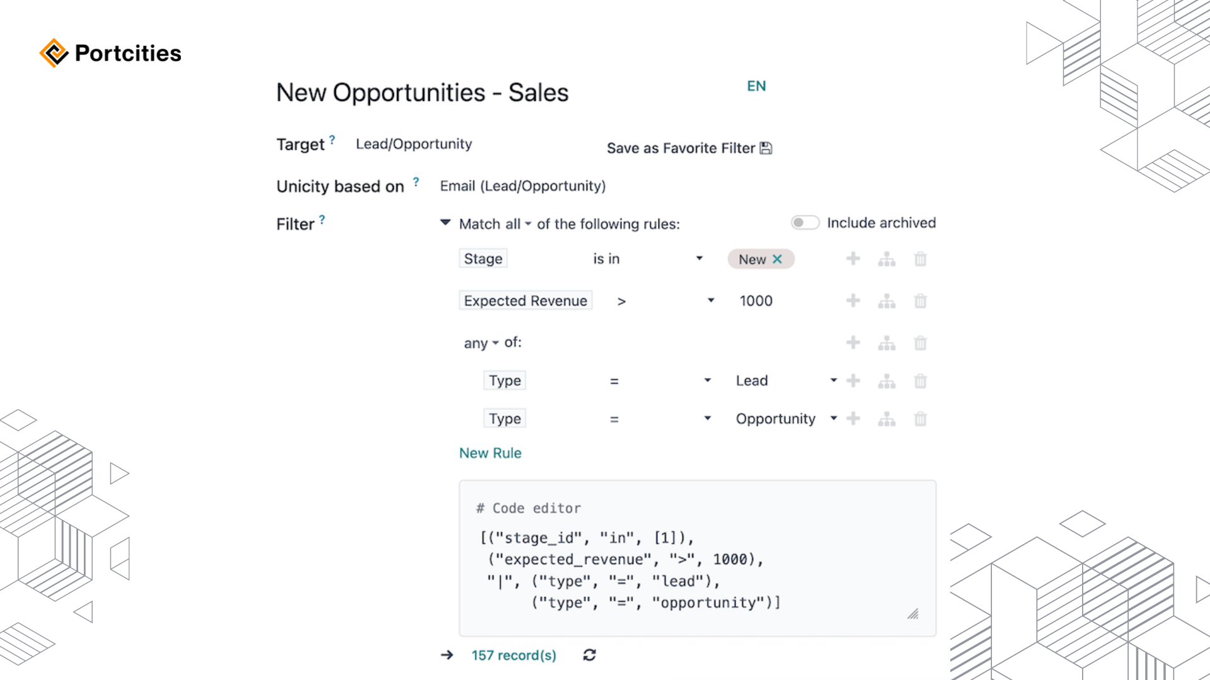Image resolution: width=1210 pixels, height=680 pixels.
Task: Click the add sub-rule icon inside 'any of' group
Action: (886, 342)
